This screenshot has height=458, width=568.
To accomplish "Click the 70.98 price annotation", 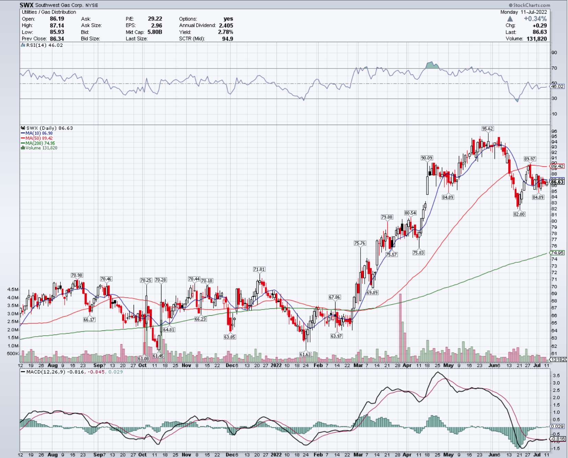I will [x=77, y=275].
